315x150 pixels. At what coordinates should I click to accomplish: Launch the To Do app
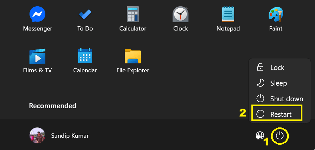(85, 19)
